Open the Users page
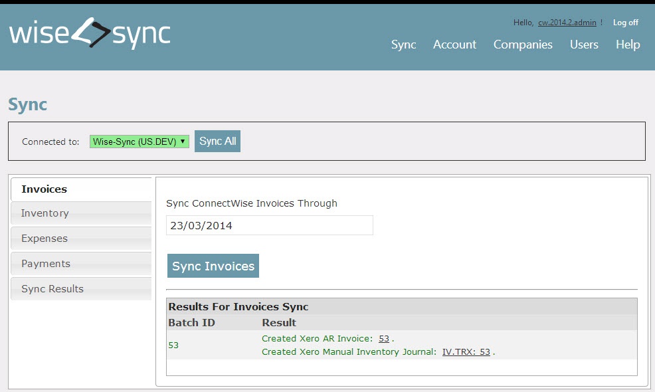655x392 pixels. coord(584,45)
